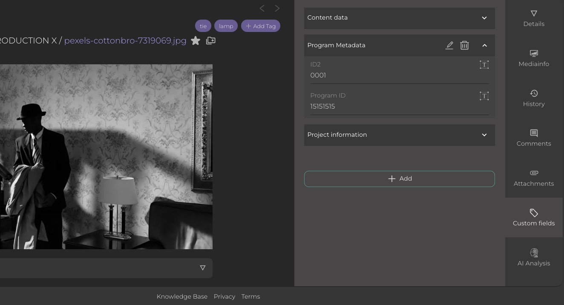Collapse the Program Metadata section
The width and height of the screenshot is (564, 305).
484,45
